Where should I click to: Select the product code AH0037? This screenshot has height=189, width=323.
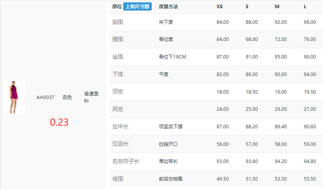(x=45, y=97)
